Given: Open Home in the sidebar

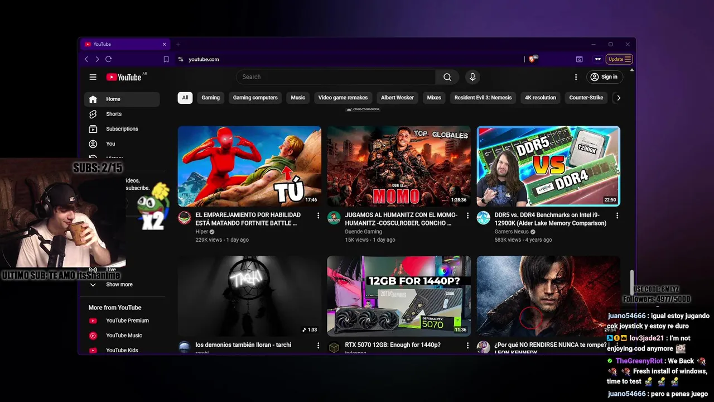Looking at the screenshot, I should 122,99.
